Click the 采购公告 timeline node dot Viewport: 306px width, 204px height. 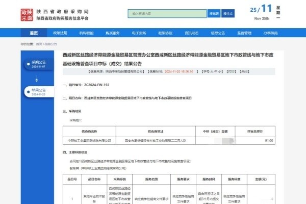[x=27, y=65]
